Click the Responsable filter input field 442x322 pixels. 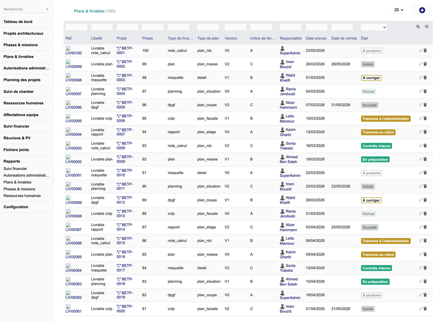click(291, 27)
